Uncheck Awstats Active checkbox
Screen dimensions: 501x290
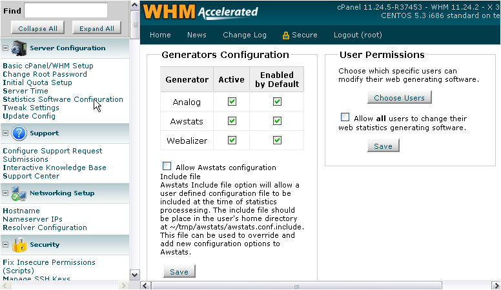[x=232, y=121]
